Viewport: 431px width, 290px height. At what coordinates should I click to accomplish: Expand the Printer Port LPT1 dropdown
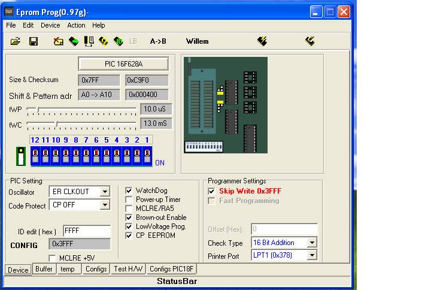312,255
